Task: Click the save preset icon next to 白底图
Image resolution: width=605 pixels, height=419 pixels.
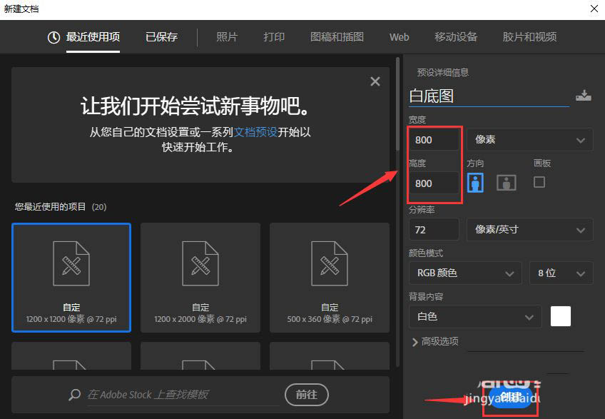Action: [x=584, y=96]
